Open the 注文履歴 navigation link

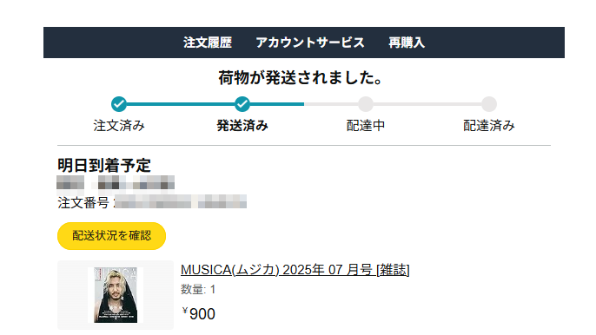(x=208, y=43)
